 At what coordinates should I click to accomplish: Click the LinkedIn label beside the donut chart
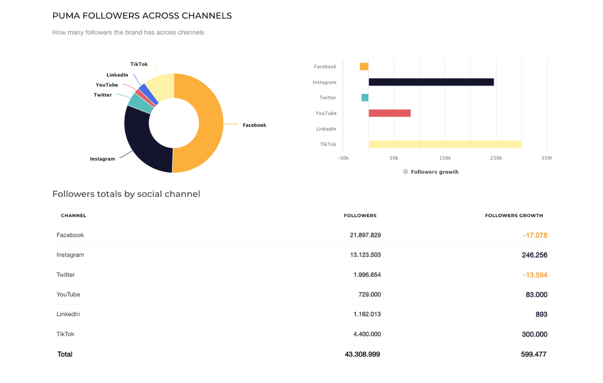click(x=117, y=75)
